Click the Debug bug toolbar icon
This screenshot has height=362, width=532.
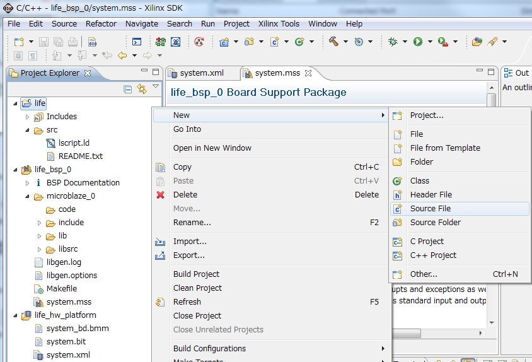[393, 42]
